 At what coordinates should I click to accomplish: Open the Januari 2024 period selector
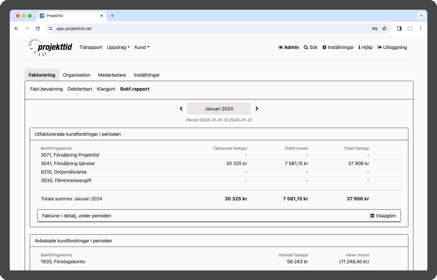219,109
